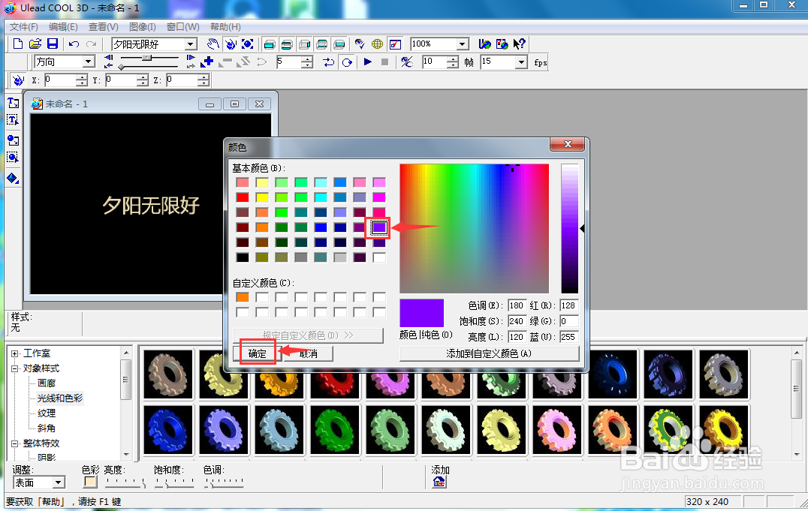Image resolution: width=808 pixels, height=511 pixels.
Task: Click the 色调 (E) hue input field
Action: pyautogui.click(x=517, y=305)
